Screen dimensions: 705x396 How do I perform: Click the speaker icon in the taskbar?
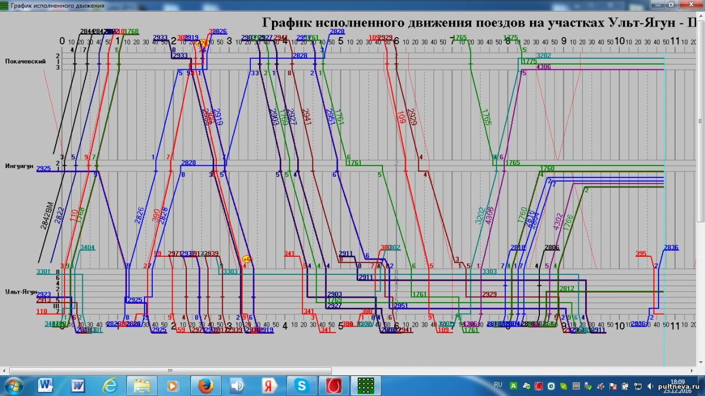[237, 385]
